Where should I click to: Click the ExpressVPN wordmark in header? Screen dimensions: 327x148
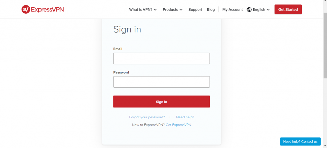pos(47,9)
